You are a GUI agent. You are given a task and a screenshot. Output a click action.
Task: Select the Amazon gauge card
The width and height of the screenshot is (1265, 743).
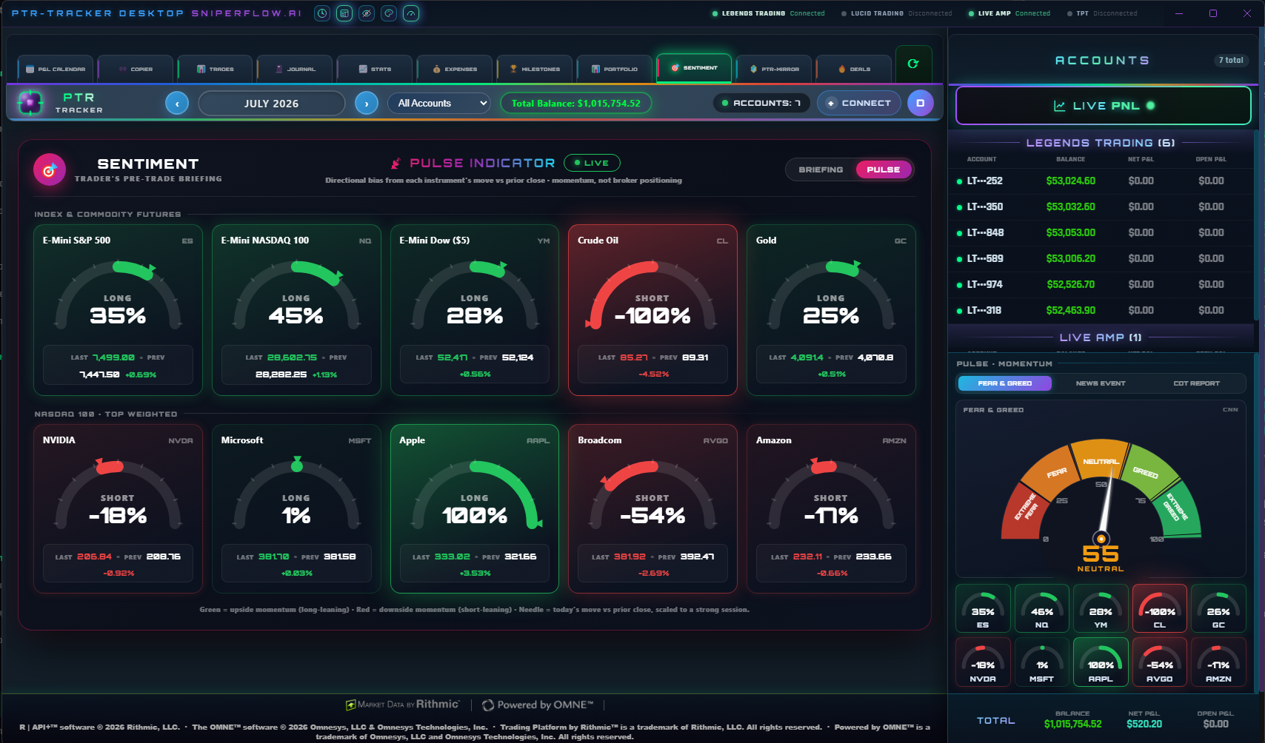pyautogui.click(x=831, y=509)
